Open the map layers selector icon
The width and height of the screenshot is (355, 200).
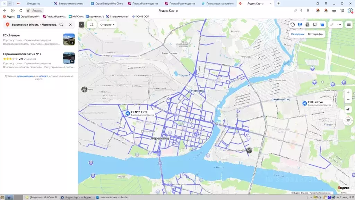tap(322, 25)
